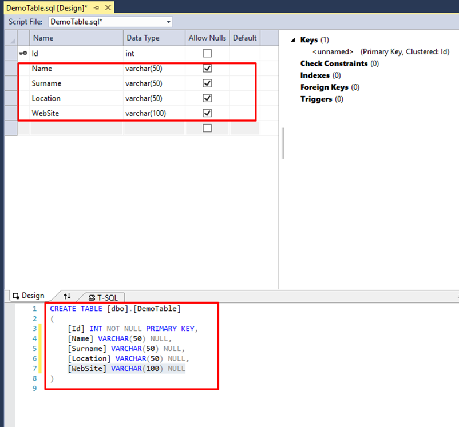This screenshot has height=427, width=459.
Task: Select the Foreign Keys item
Action: coord(325,87)
